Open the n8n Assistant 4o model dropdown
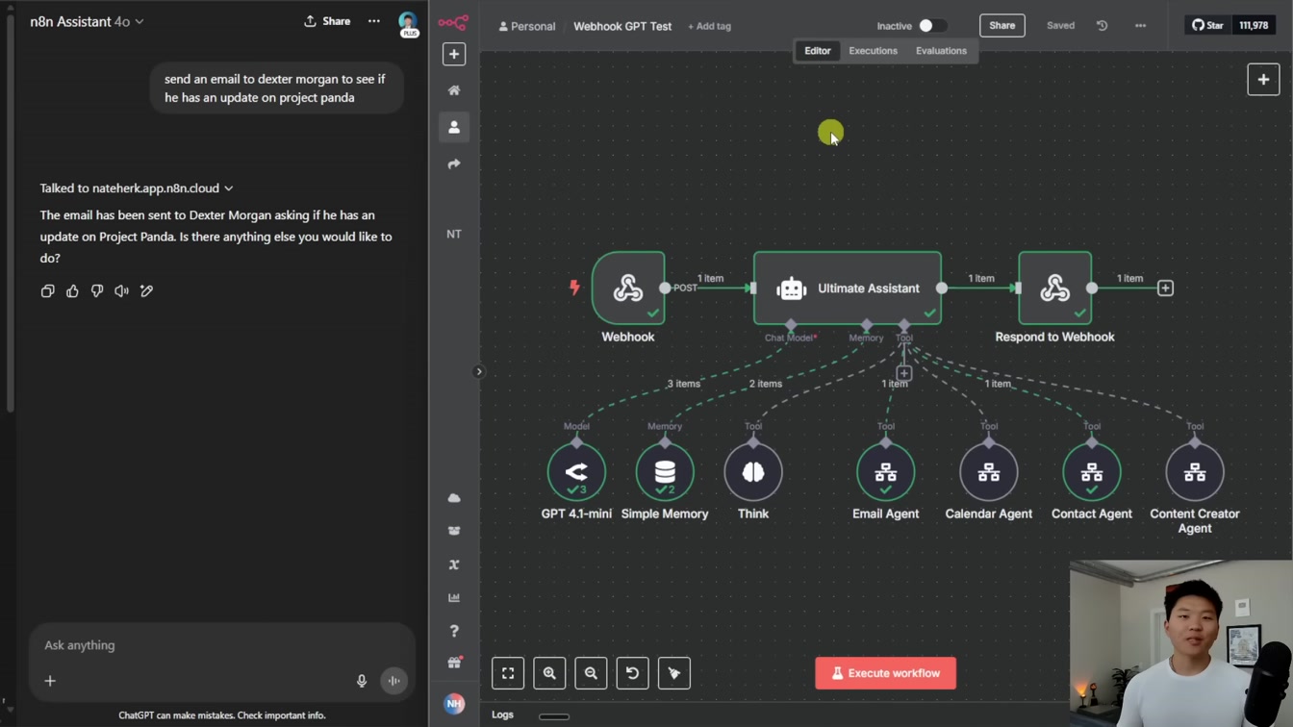The width and height of the screenshot is (1293, 727). pyautogui.click(x=87, y=21)
